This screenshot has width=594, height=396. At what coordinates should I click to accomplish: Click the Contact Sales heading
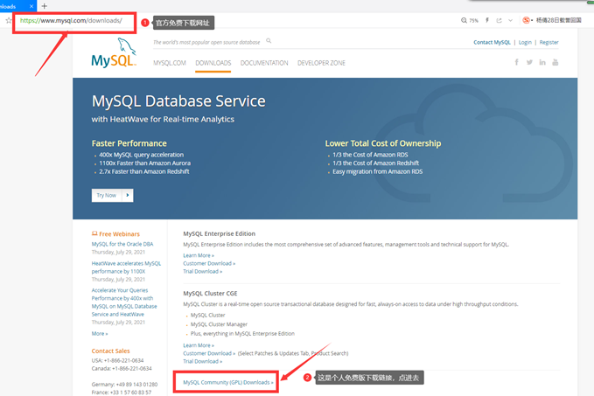[x=110, y=351]
